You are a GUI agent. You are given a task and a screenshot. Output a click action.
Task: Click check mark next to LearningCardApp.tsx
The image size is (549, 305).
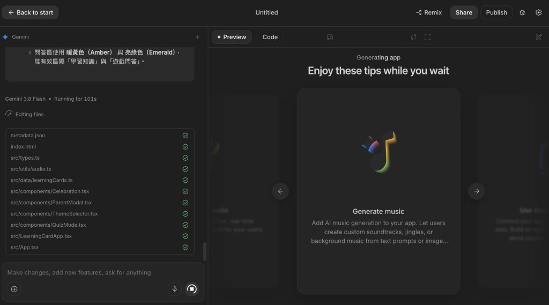[x=185, y=236]
